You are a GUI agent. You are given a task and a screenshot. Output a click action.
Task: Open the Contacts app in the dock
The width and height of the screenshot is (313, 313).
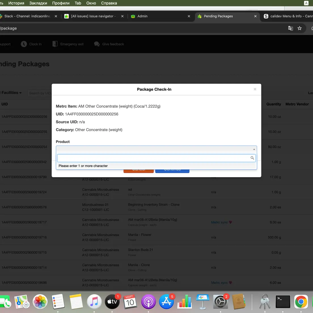pos(238,302)
